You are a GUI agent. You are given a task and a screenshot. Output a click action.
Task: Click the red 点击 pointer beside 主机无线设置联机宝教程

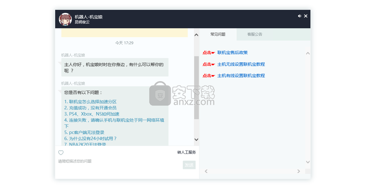(x=209, y=64)
